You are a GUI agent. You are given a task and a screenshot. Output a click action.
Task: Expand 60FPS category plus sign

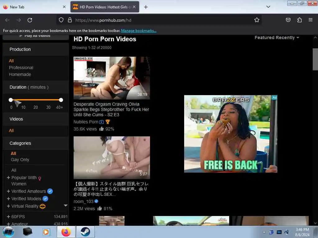(x=8, y=217)
